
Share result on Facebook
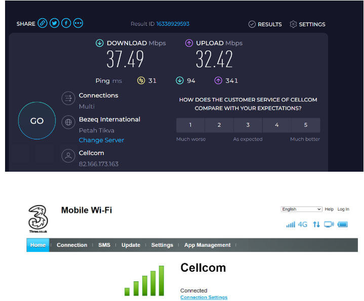(x=66, y=23)
